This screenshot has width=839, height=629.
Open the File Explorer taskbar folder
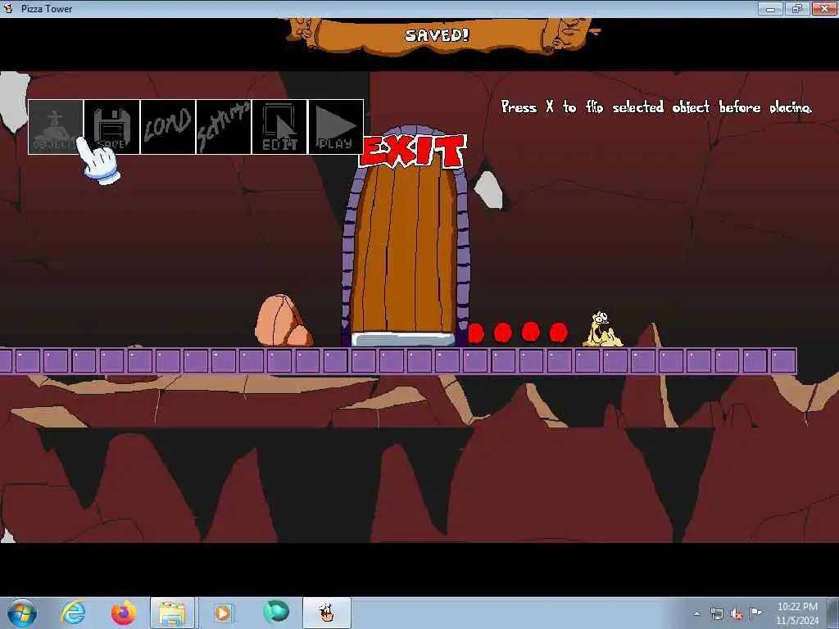click(x=172, y=613)
